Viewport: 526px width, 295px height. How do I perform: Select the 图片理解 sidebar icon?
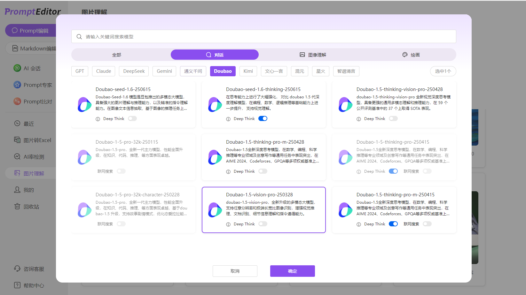click(x=32, y=173)
